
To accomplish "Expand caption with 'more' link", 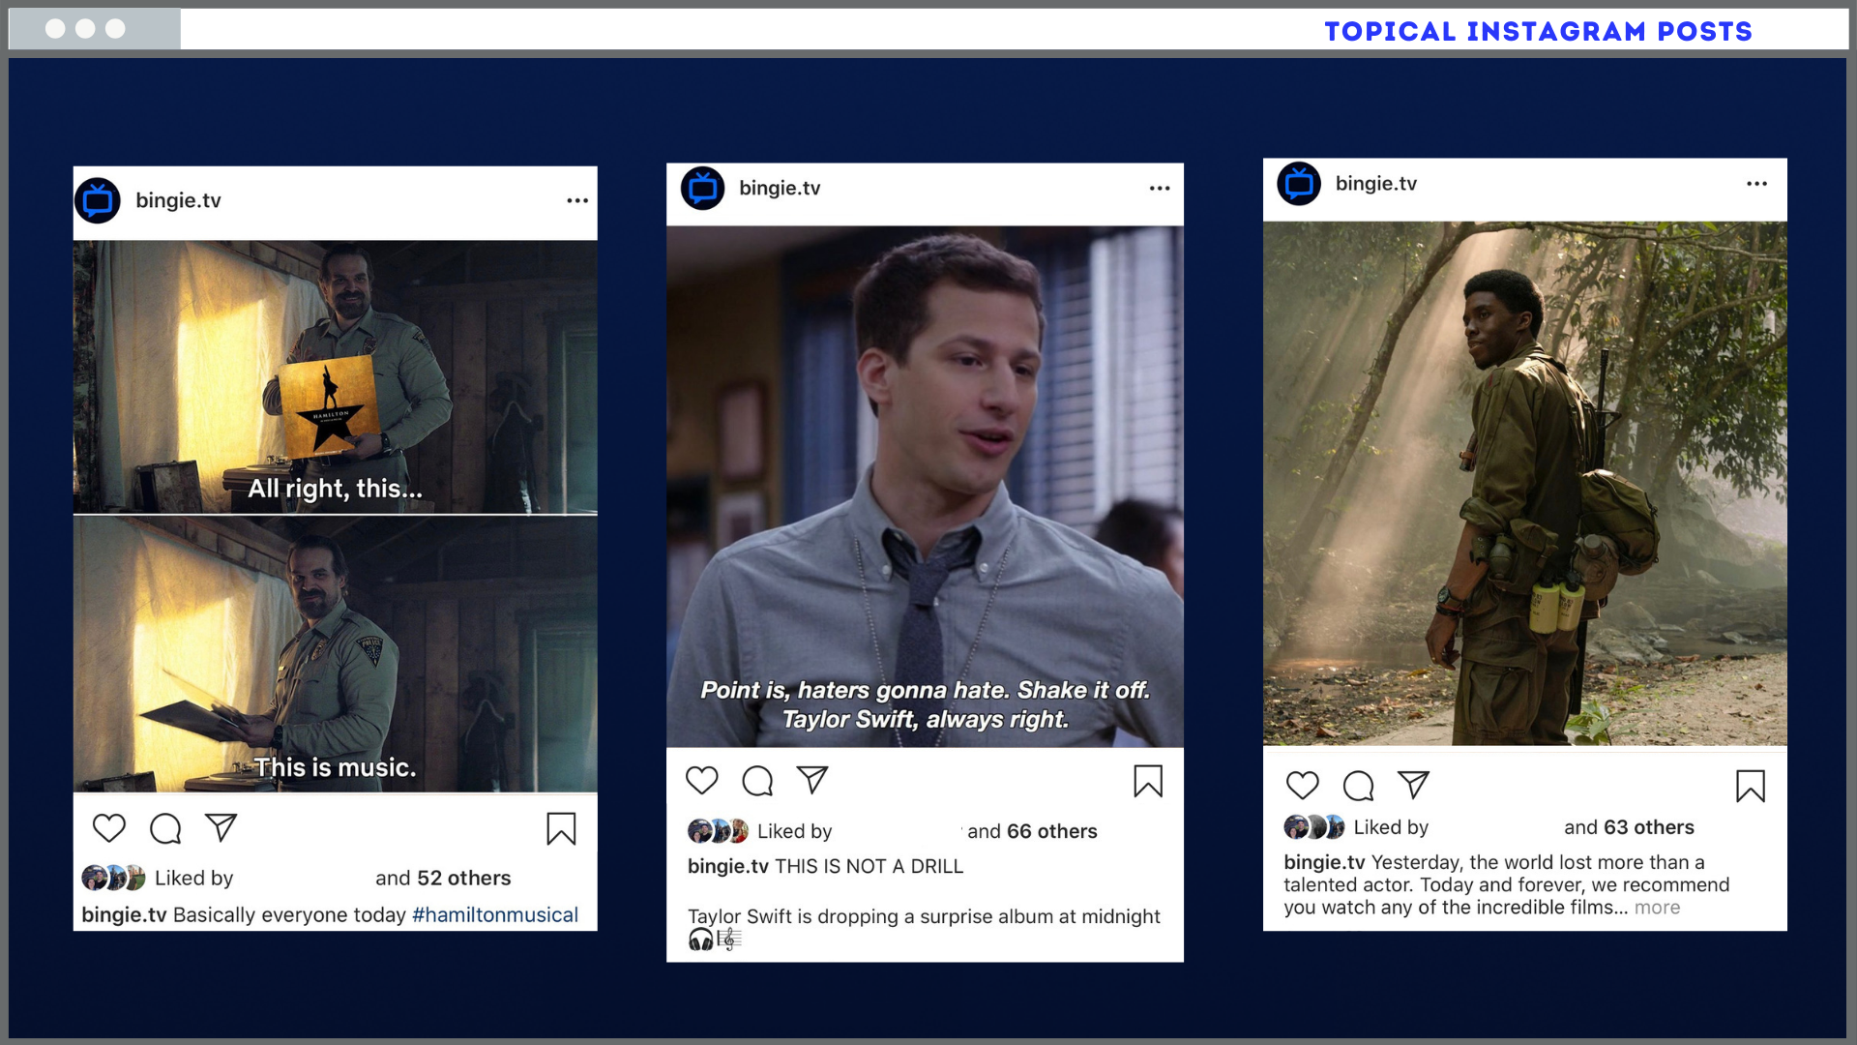I will (x=1657, y=908).
